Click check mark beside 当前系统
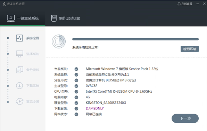The height and width of the screenshot is (131, 207). tap(76, 69)
